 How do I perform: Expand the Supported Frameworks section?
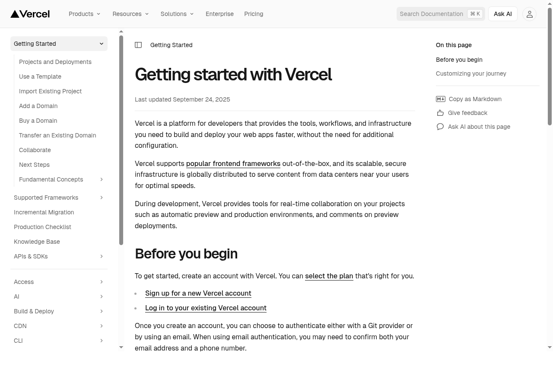101,198
